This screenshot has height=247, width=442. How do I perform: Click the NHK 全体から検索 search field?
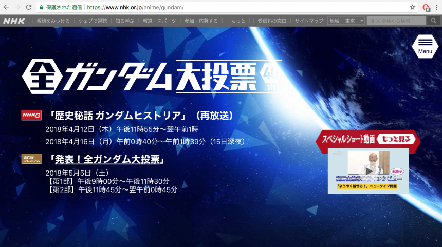396,21
